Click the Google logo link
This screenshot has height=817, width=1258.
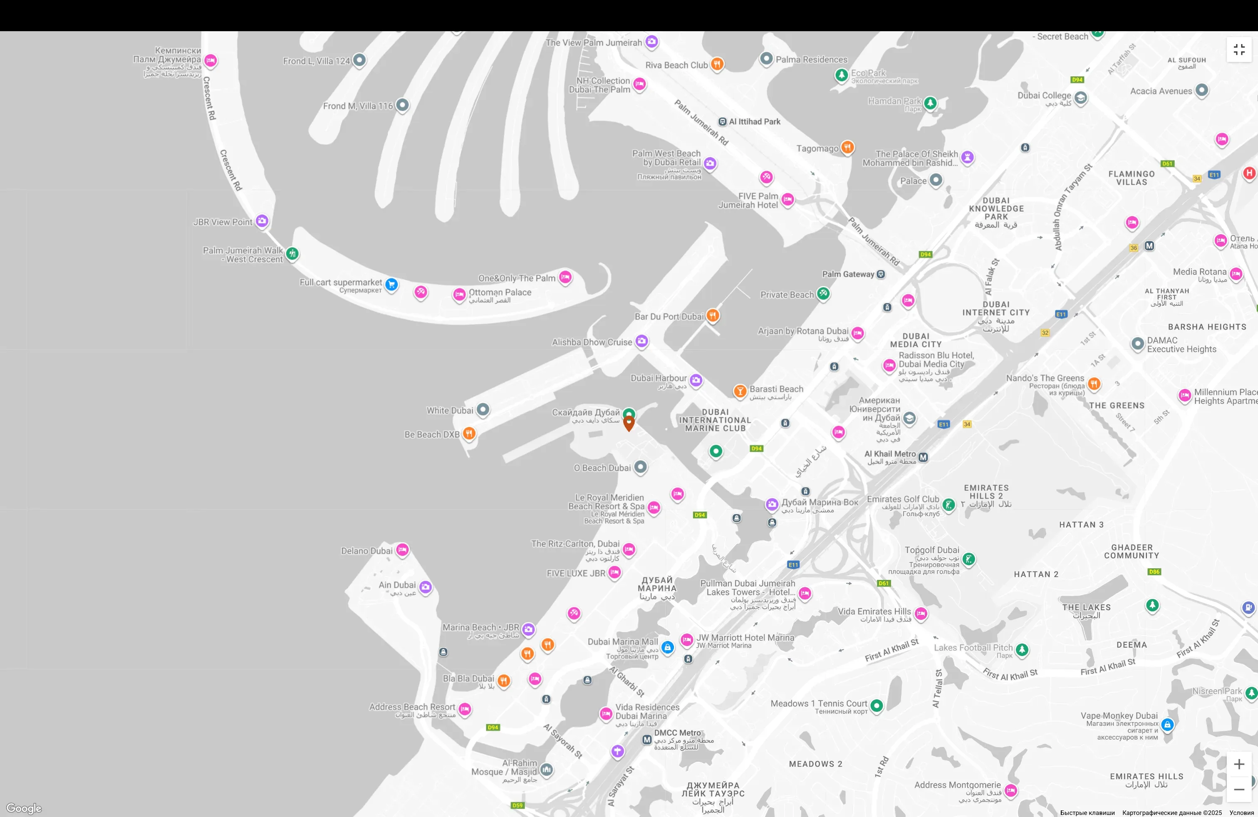tap(24, 808)
